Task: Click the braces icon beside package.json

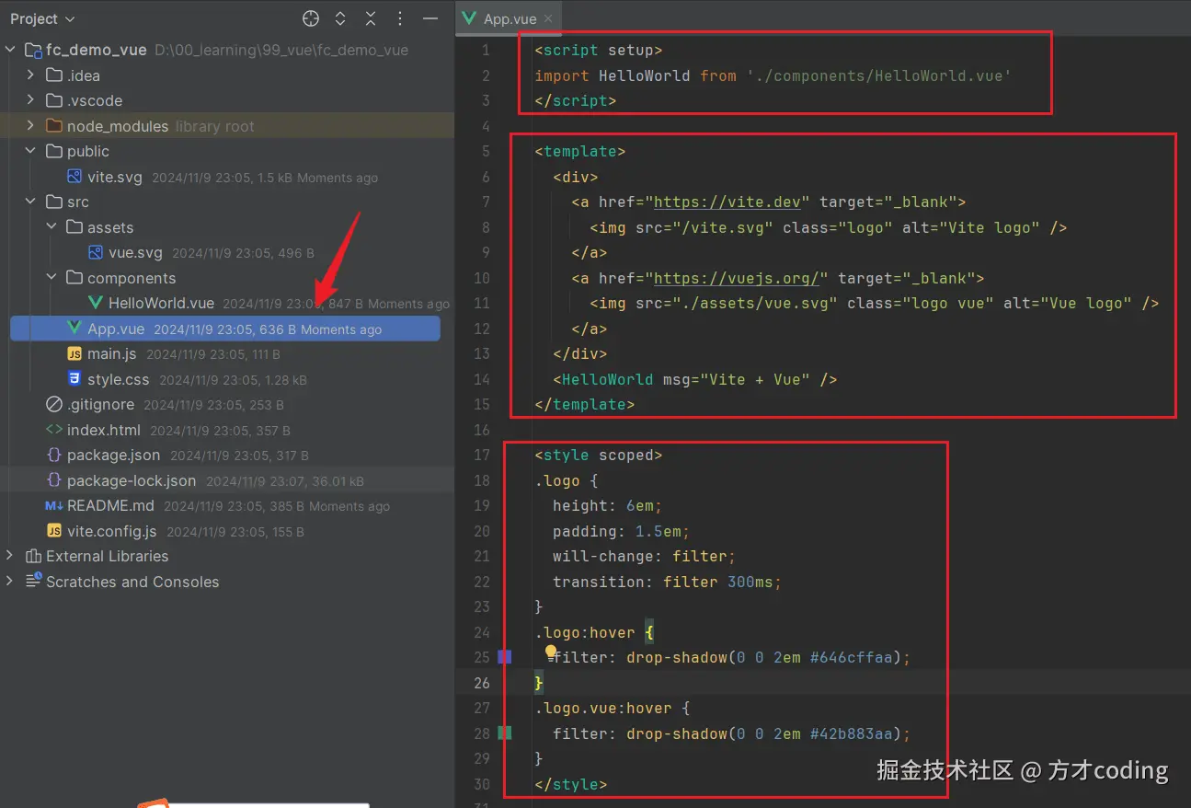Action: tap(53, 455)
